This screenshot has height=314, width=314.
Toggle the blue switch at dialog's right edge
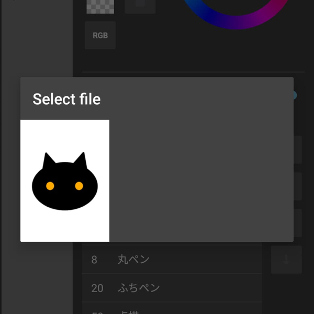[x=294, y=95]
